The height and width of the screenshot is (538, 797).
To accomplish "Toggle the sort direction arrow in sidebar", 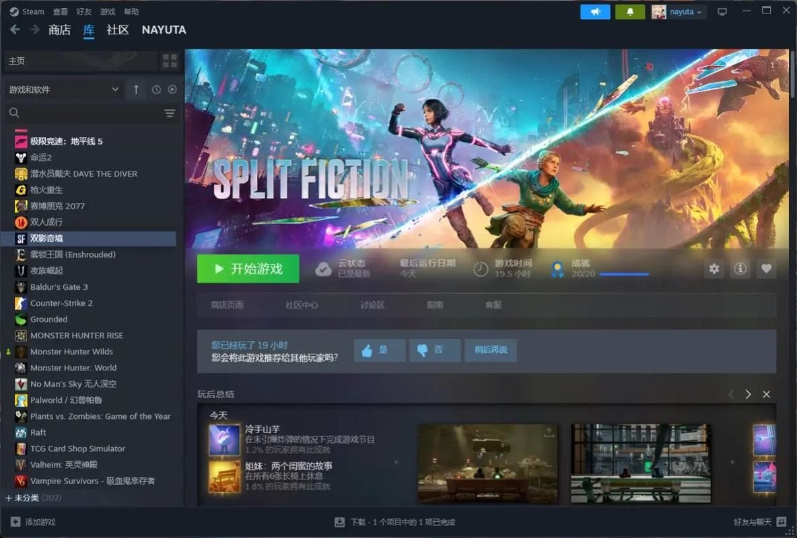I will 136,89.
